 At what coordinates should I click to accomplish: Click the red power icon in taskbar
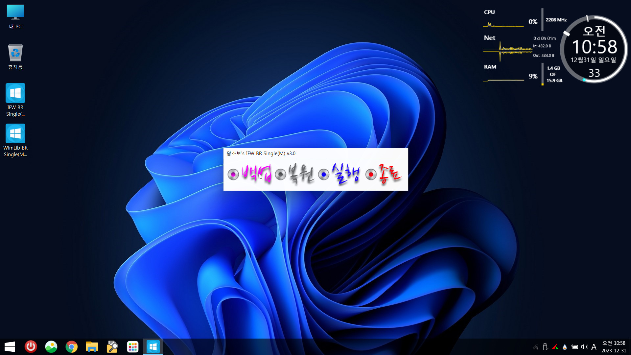click(x=31, y=347)
